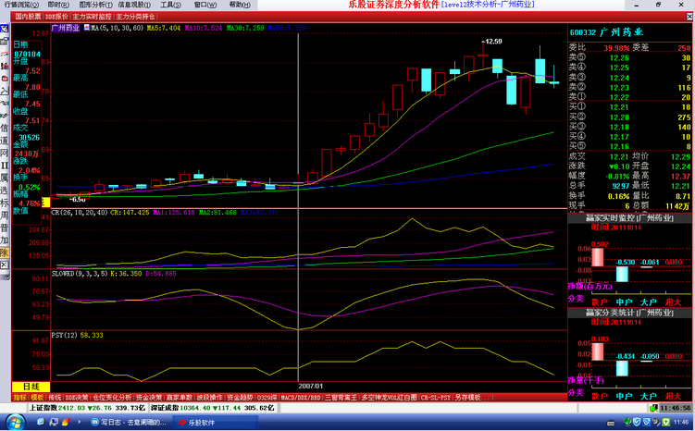Select the DDE决策 template tab
Screen dimensions: 695x431
[x=77, y=398]
